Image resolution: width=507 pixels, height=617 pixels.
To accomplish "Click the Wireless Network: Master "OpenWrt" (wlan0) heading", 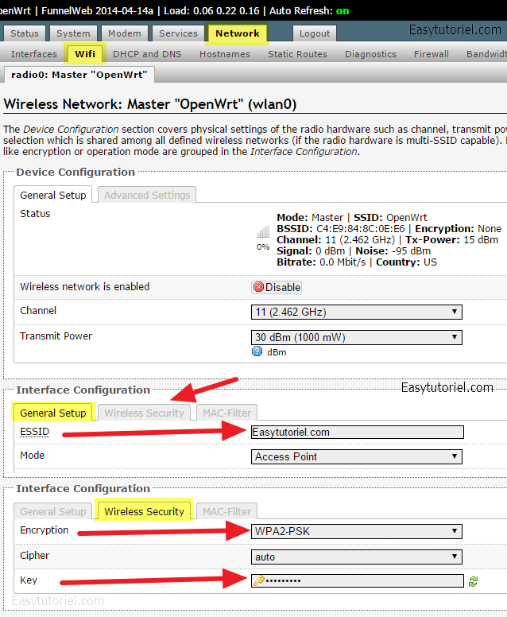I will [x=150, y=104].
